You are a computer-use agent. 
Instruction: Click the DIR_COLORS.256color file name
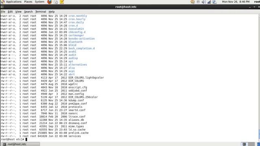tap(83, 97)
